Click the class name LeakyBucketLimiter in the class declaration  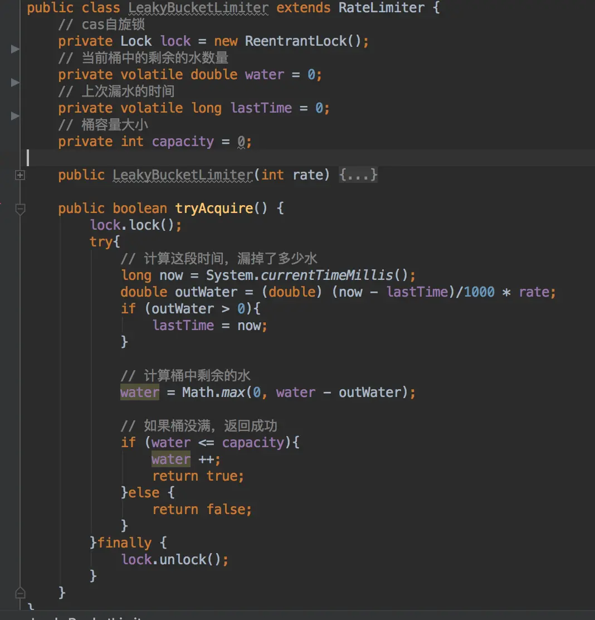coord(198,8)
